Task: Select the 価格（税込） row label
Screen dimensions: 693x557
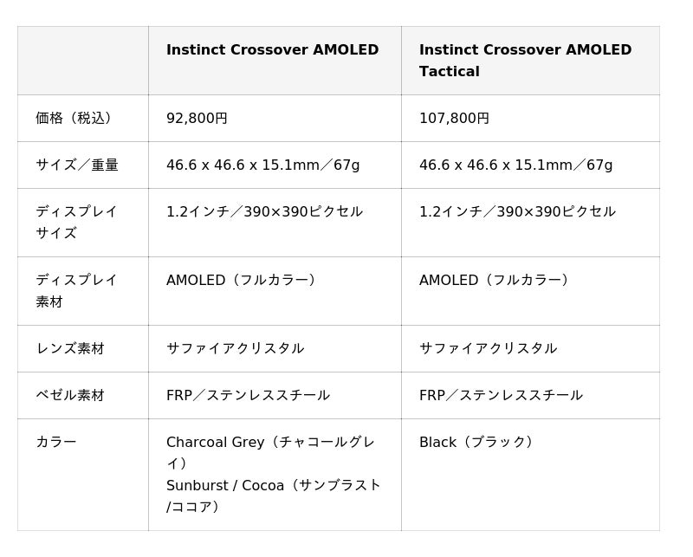Action: [x=75, y=118]
